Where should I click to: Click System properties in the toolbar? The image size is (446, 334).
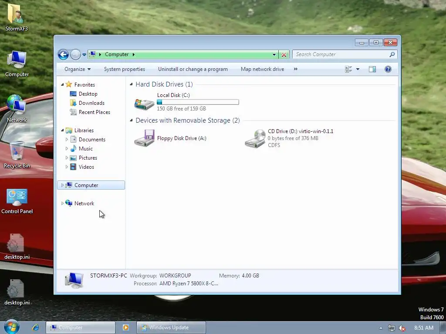coord(124,69)
